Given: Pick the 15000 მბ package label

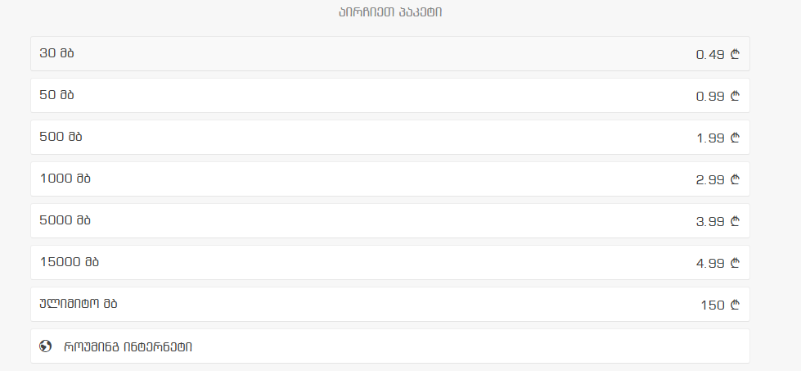Looking at the screenshot, I should [69, 262].
